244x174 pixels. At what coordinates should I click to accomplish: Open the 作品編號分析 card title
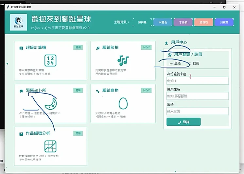(x=38, y=133)
